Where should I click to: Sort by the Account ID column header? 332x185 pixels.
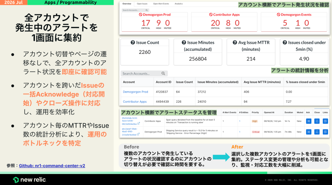tap(163, 82)
